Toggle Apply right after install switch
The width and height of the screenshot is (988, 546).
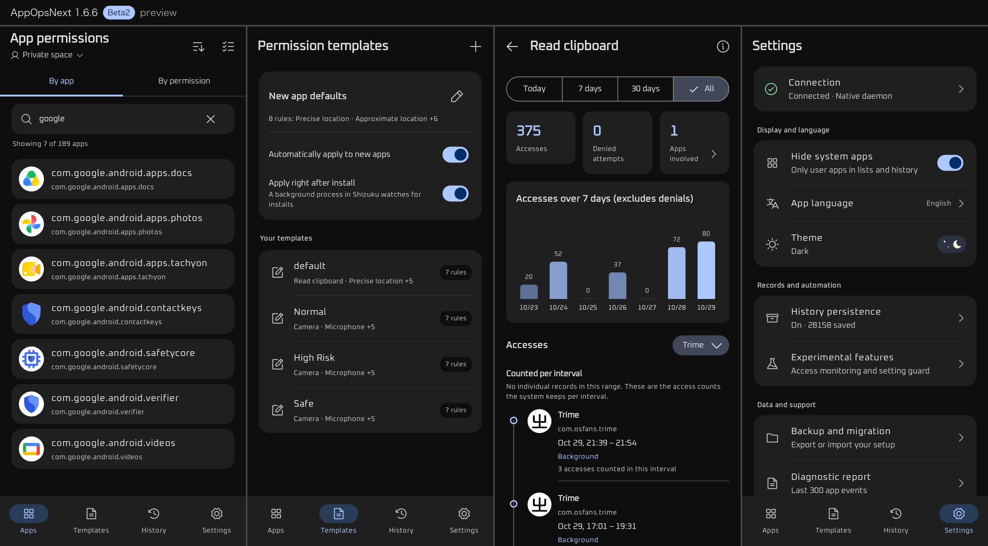[456, 194]
